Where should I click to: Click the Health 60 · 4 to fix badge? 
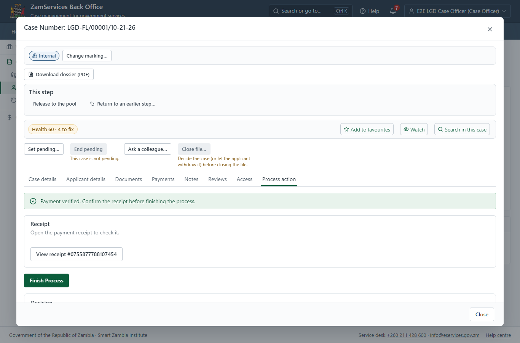tap(53, 130)
